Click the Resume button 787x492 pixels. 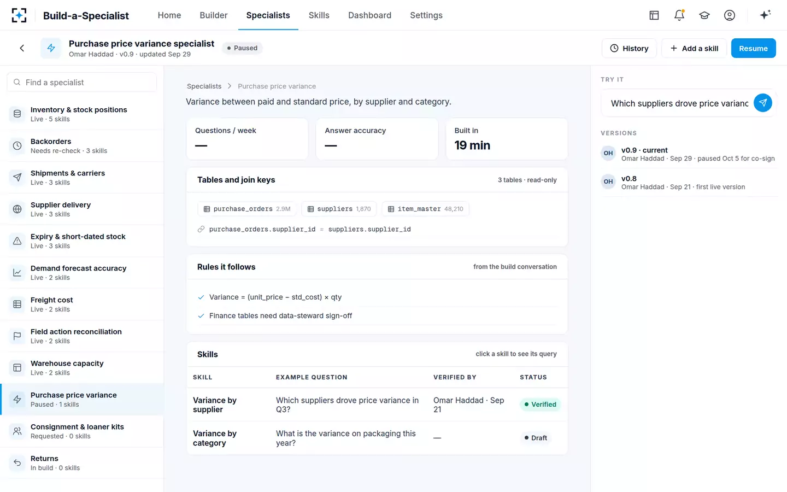point(753,48)
